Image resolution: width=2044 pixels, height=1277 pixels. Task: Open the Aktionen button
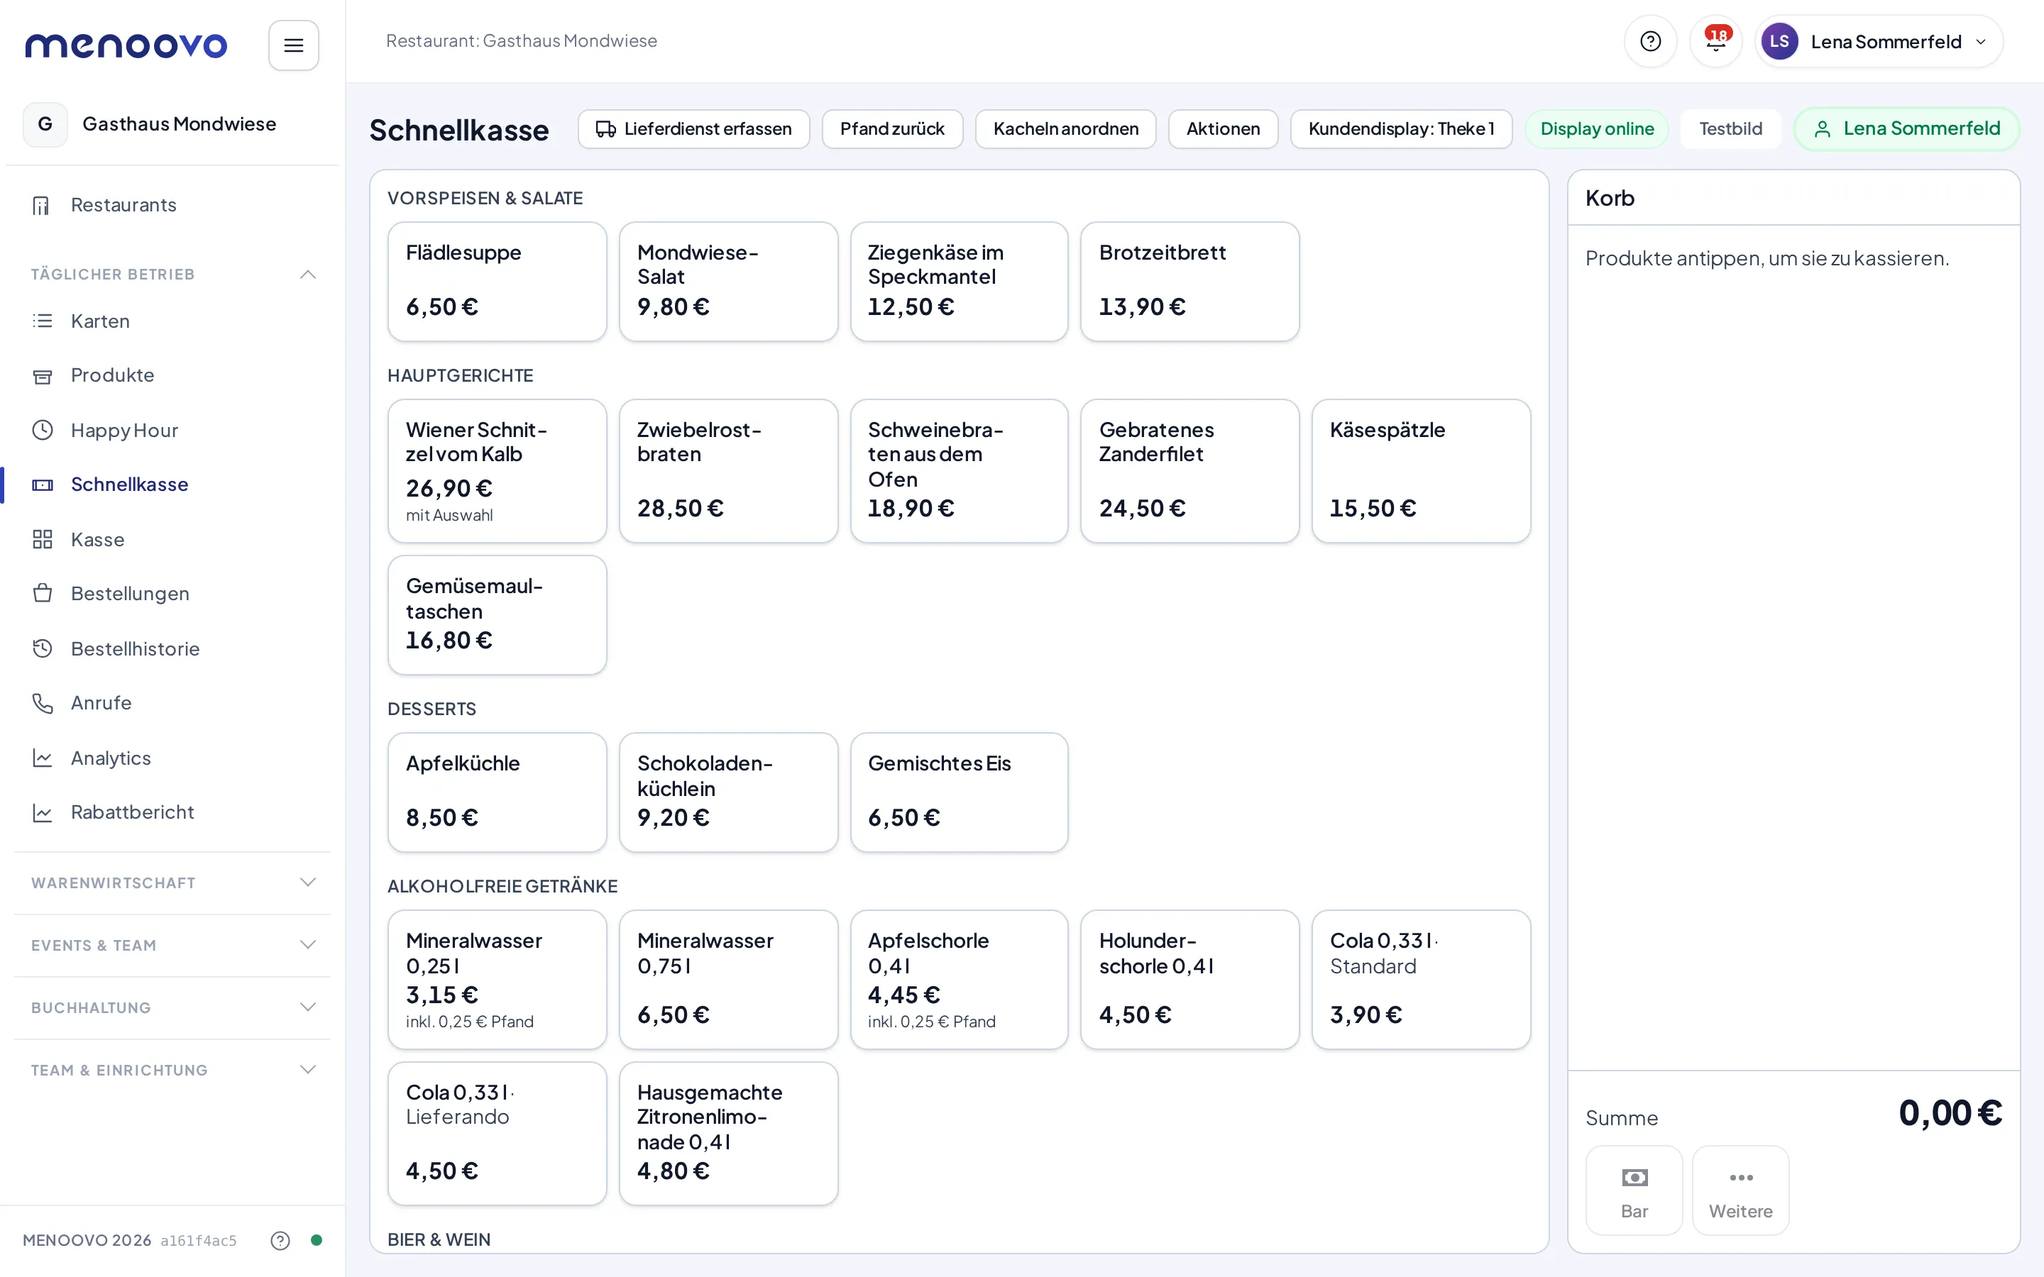coord(1222,129)
